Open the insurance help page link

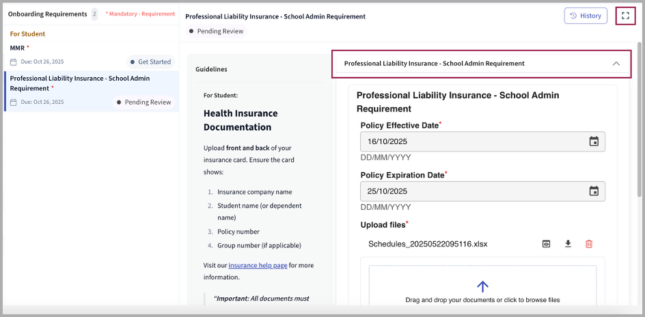pyautogui.click(x=258, y=265)
